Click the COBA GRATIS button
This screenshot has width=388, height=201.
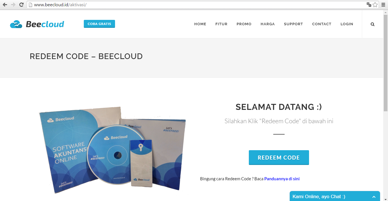(99, 24)
